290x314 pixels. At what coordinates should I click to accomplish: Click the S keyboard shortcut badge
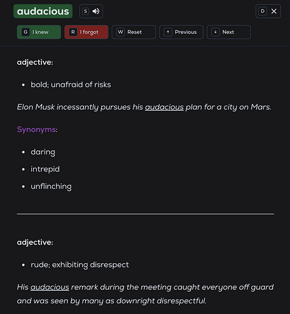coord(85,11)
